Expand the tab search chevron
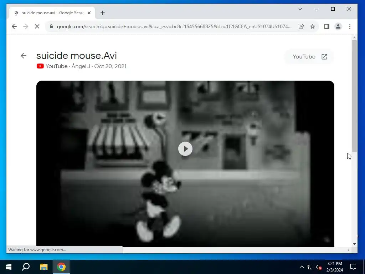This screenshot has height=274, width=365. (x=300, y=9)
